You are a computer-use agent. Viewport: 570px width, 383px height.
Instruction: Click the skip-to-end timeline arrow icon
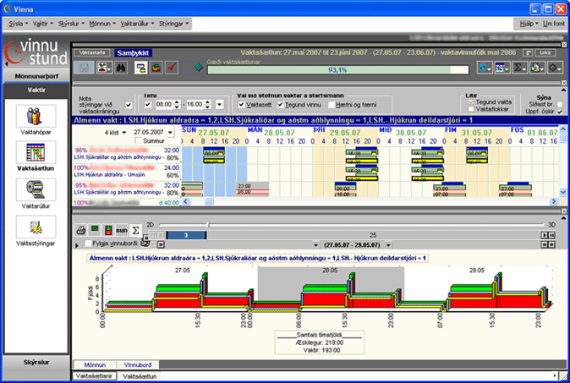click(552, 236)
